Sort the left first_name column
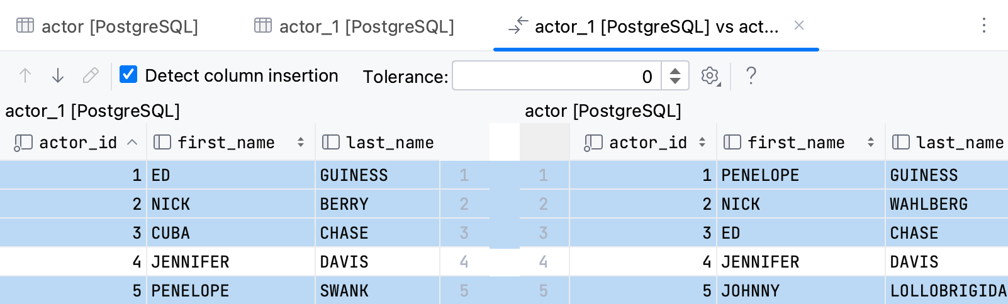This screenshot has height=304, width=1008. coord(301,143)
